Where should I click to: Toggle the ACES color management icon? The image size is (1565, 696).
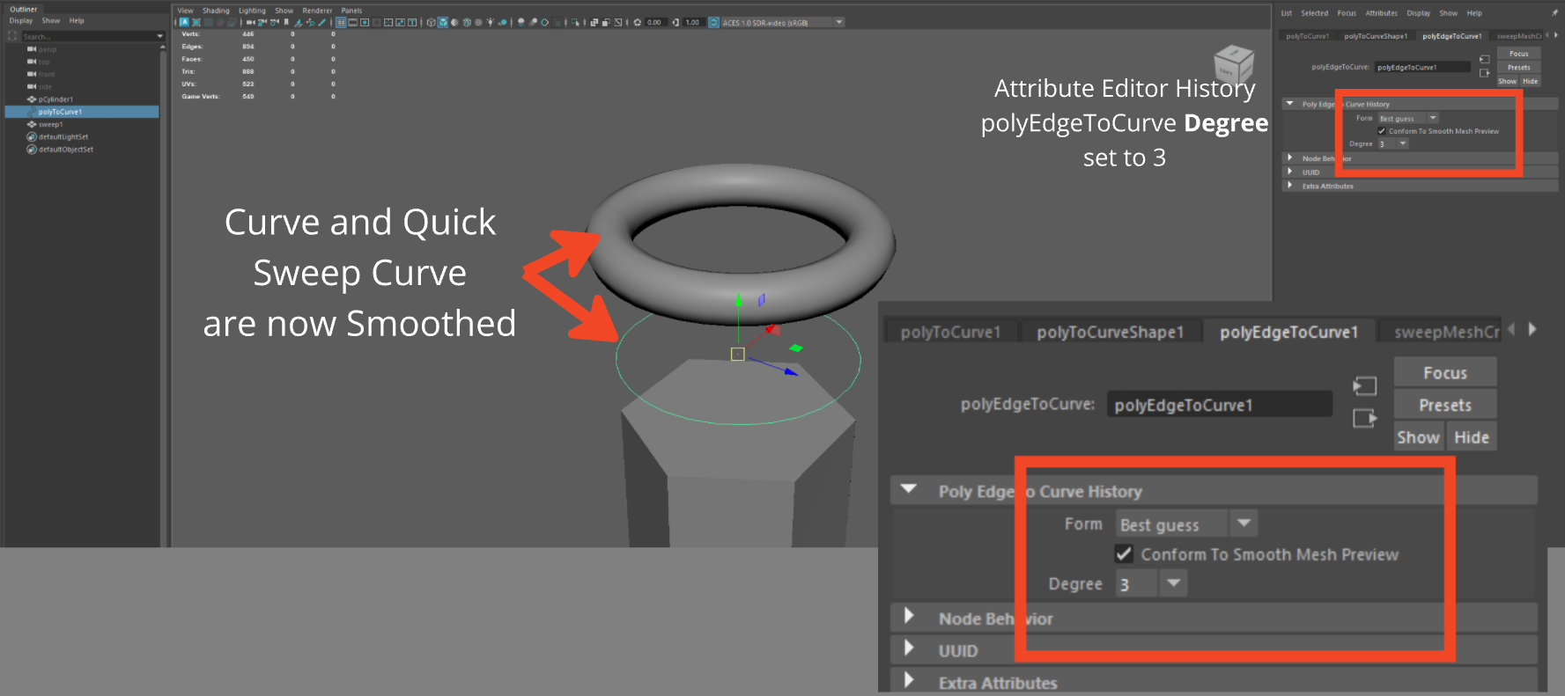click(x=713, y=23)
